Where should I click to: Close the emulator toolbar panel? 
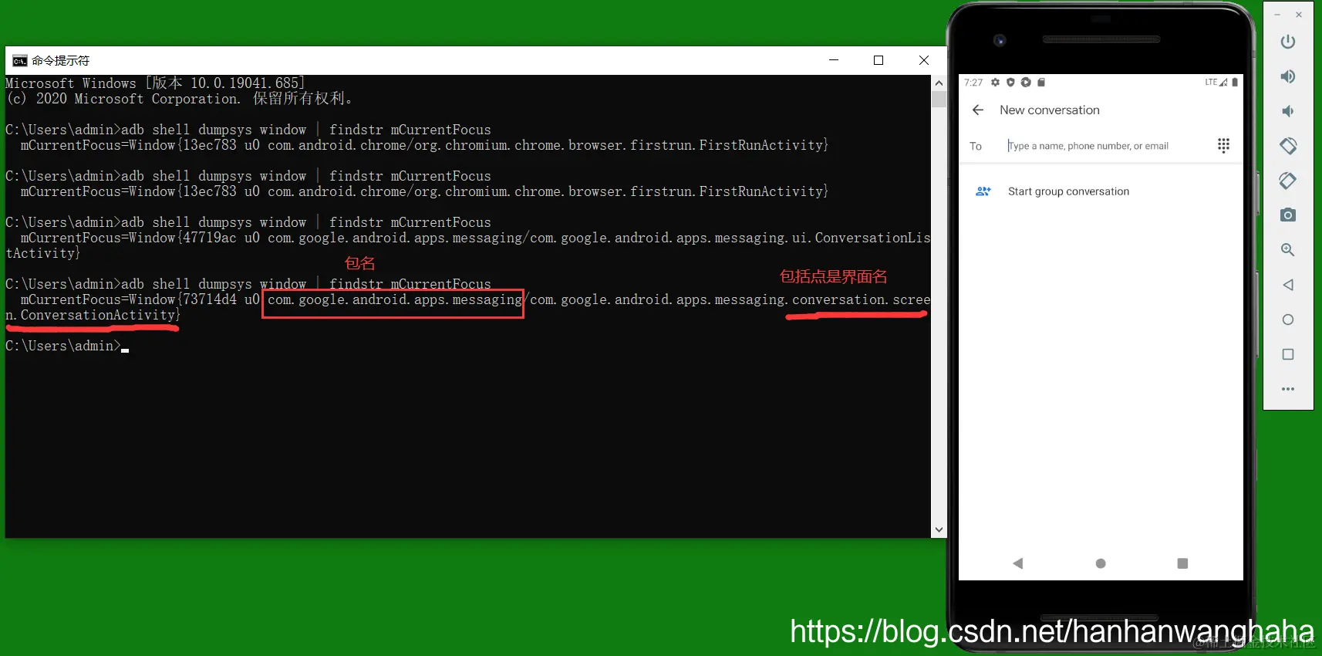(1299, 15)
